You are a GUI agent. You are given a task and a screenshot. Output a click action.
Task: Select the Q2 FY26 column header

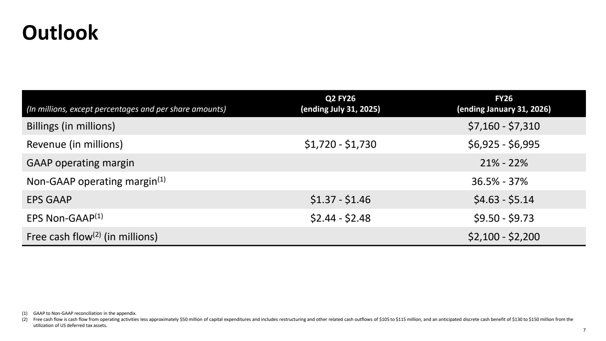[x=340, y=104]
